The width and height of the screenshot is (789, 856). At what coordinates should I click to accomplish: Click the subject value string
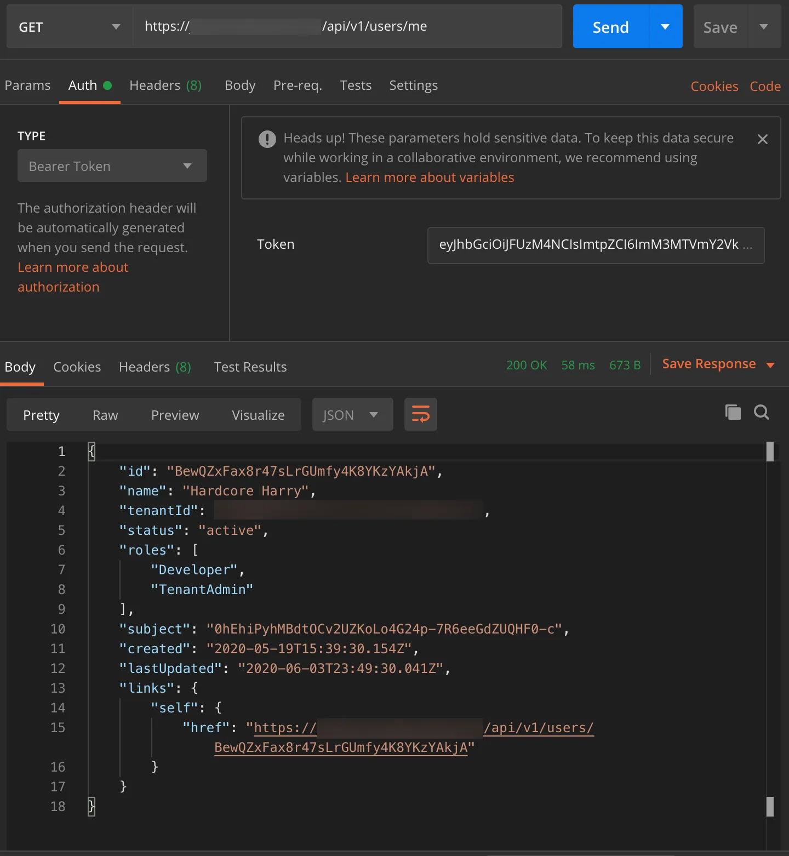tap(384, 629)
